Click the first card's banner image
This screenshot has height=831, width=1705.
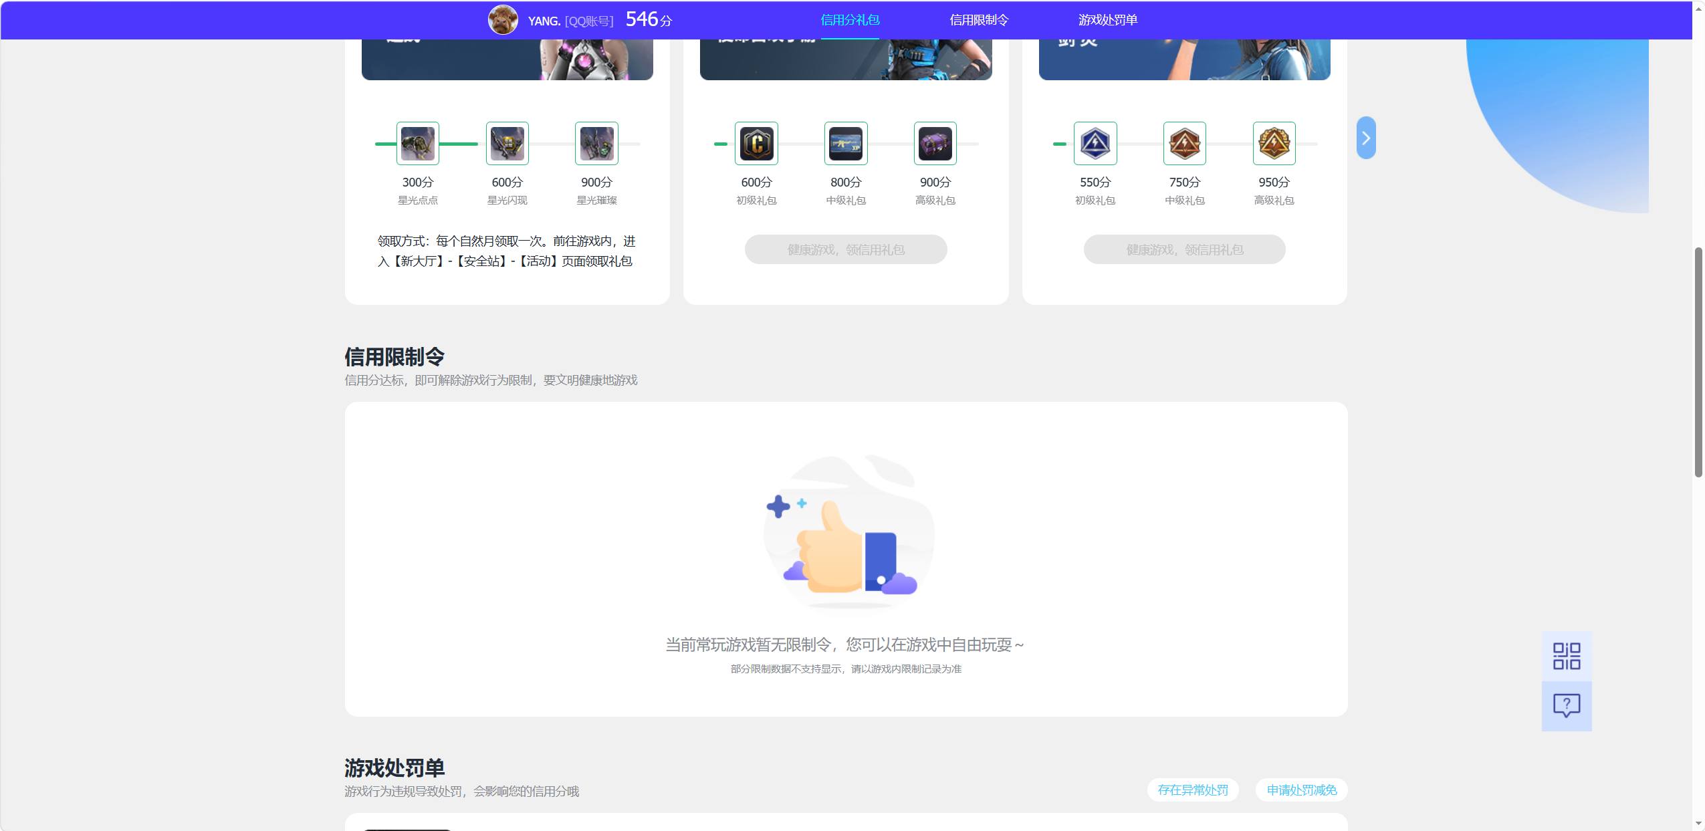point(507,60)
